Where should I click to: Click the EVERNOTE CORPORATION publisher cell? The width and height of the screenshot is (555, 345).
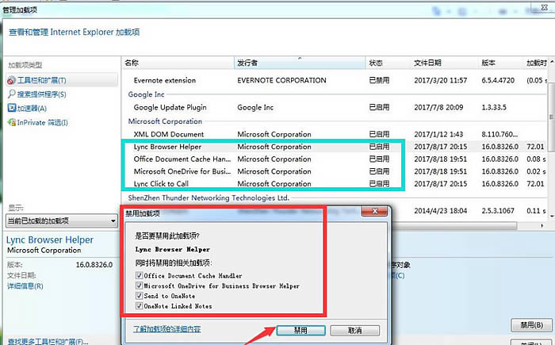click(x=281, y=80)
